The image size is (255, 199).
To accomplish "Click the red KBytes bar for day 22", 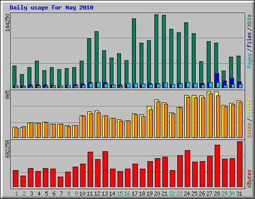I will pyautogui.click(x=172, y=179).
